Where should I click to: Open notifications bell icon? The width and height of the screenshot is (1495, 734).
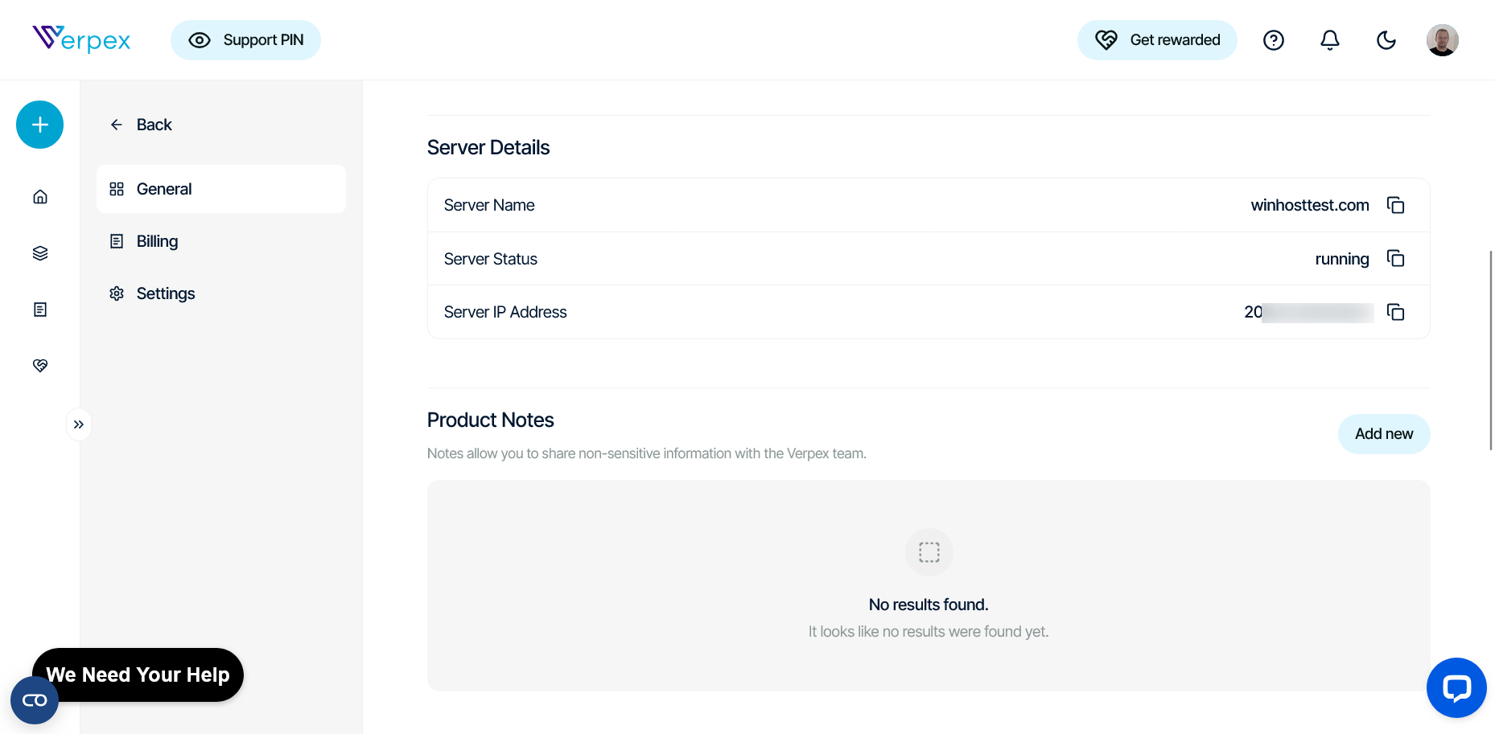click(x=1330, y=40)
